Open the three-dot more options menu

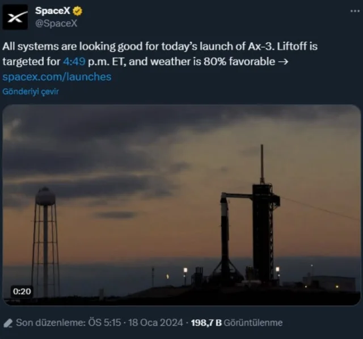354,11
